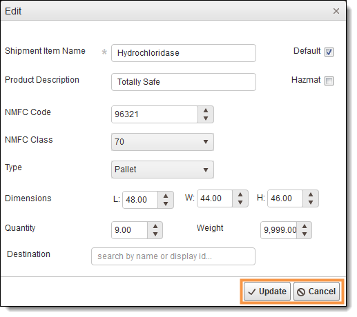
Task: Close the Edit dialog with X icon
Action: click(336, 11)
